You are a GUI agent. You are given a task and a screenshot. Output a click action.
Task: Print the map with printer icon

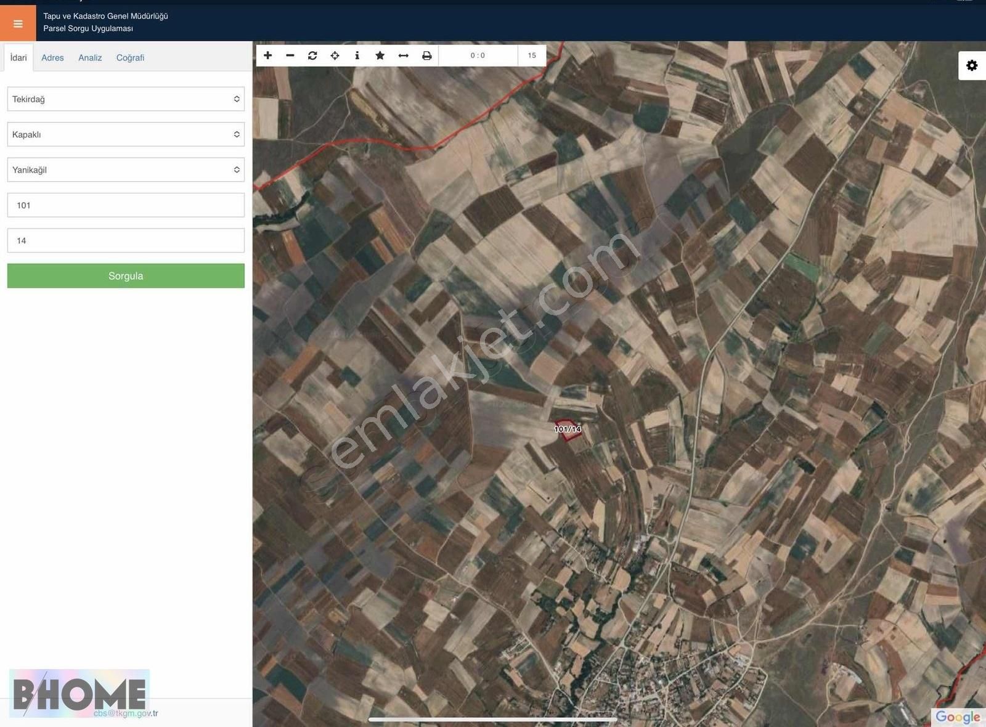(426, 55)
